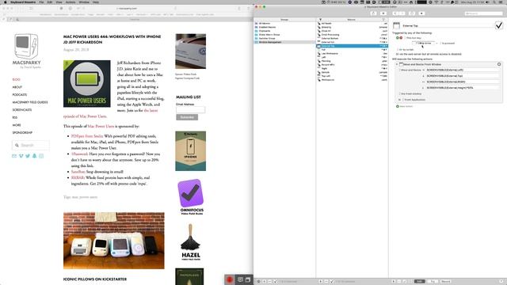Open the Apple menu
The image size is (507, 285).
tap(5, 2)
